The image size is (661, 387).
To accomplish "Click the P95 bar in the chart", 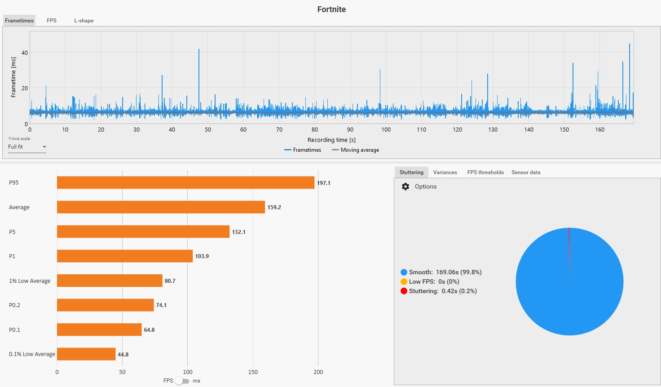I will point(185,183).
